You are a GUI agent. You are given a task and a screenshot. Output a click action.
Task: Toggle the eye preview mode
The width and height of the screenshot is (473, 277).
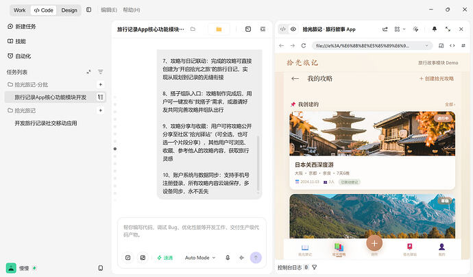[x=293, y=29]
